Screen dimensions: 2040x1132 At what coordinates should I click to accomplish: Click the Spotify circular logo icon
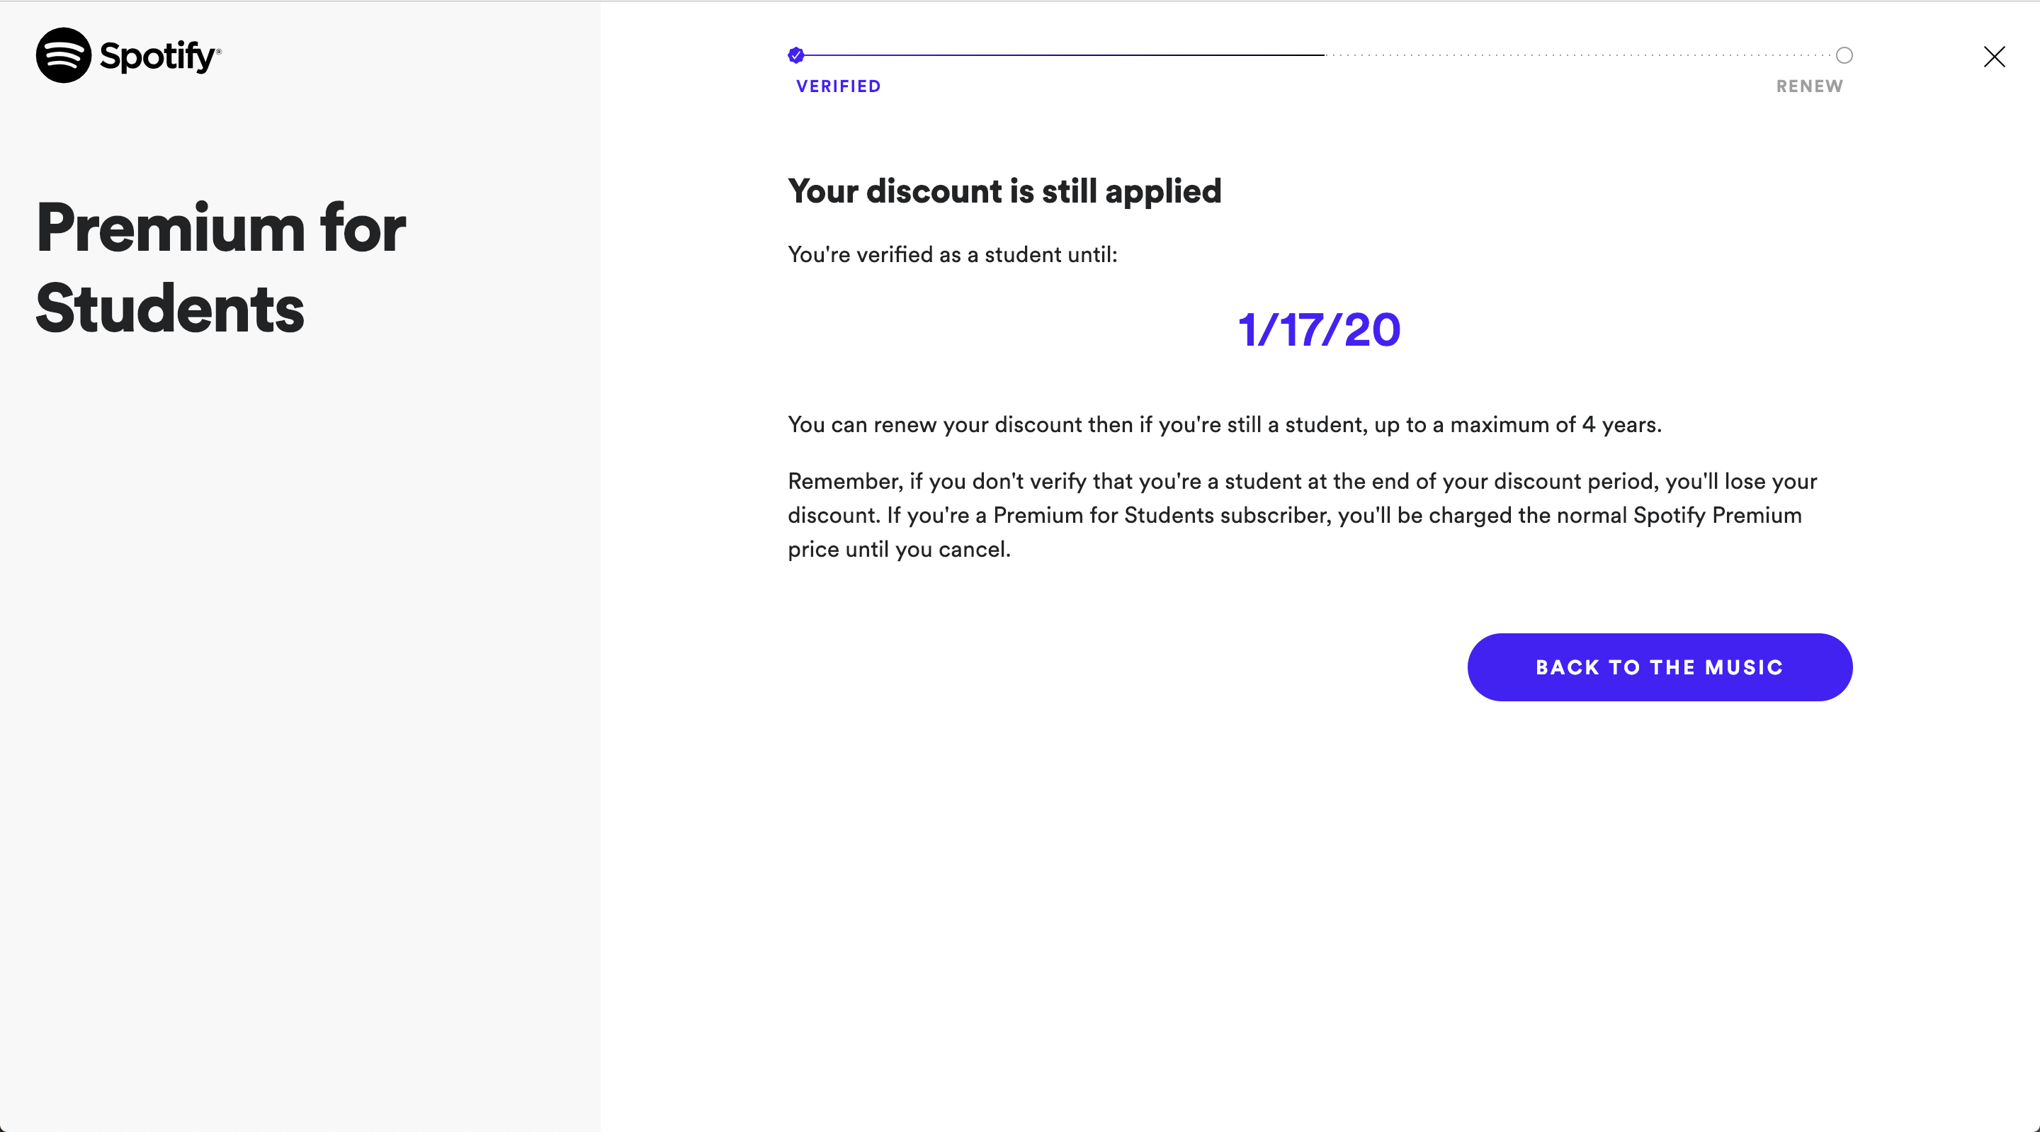pyautogui.click(x=63, y=55)
